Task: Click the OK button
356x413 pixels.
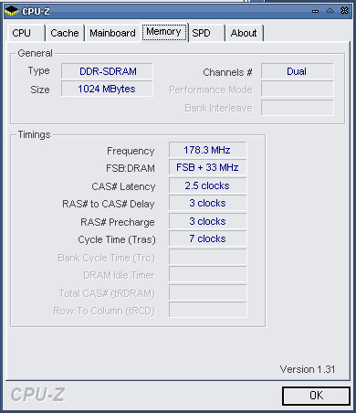Action: (316, 396)
